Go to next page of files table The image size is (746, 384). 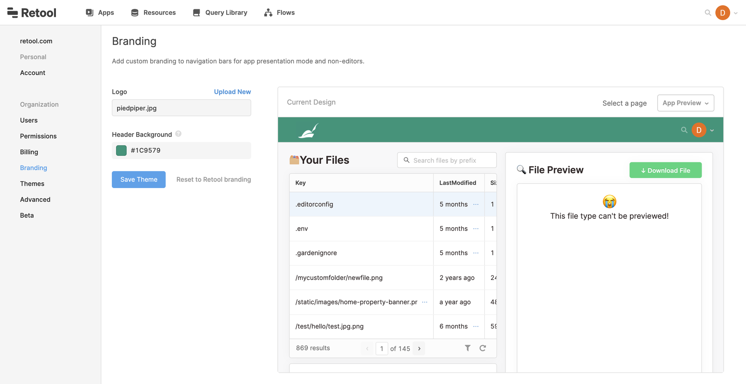(x=419, y=349)
